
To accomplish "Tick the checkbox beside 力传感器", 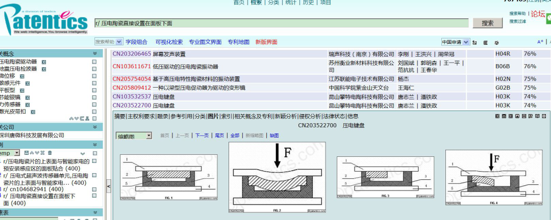I will pyautogui.click(x=94, y=104).
